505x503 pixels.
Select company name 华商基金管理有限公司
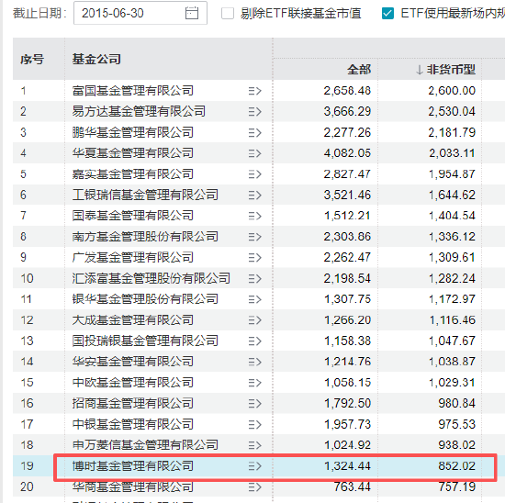tap(133, 486)
